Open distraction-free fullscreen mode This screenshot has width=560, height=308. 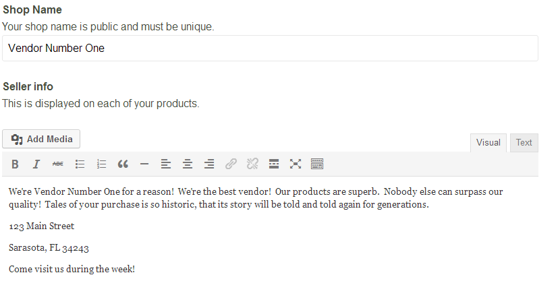click(296, 164)
